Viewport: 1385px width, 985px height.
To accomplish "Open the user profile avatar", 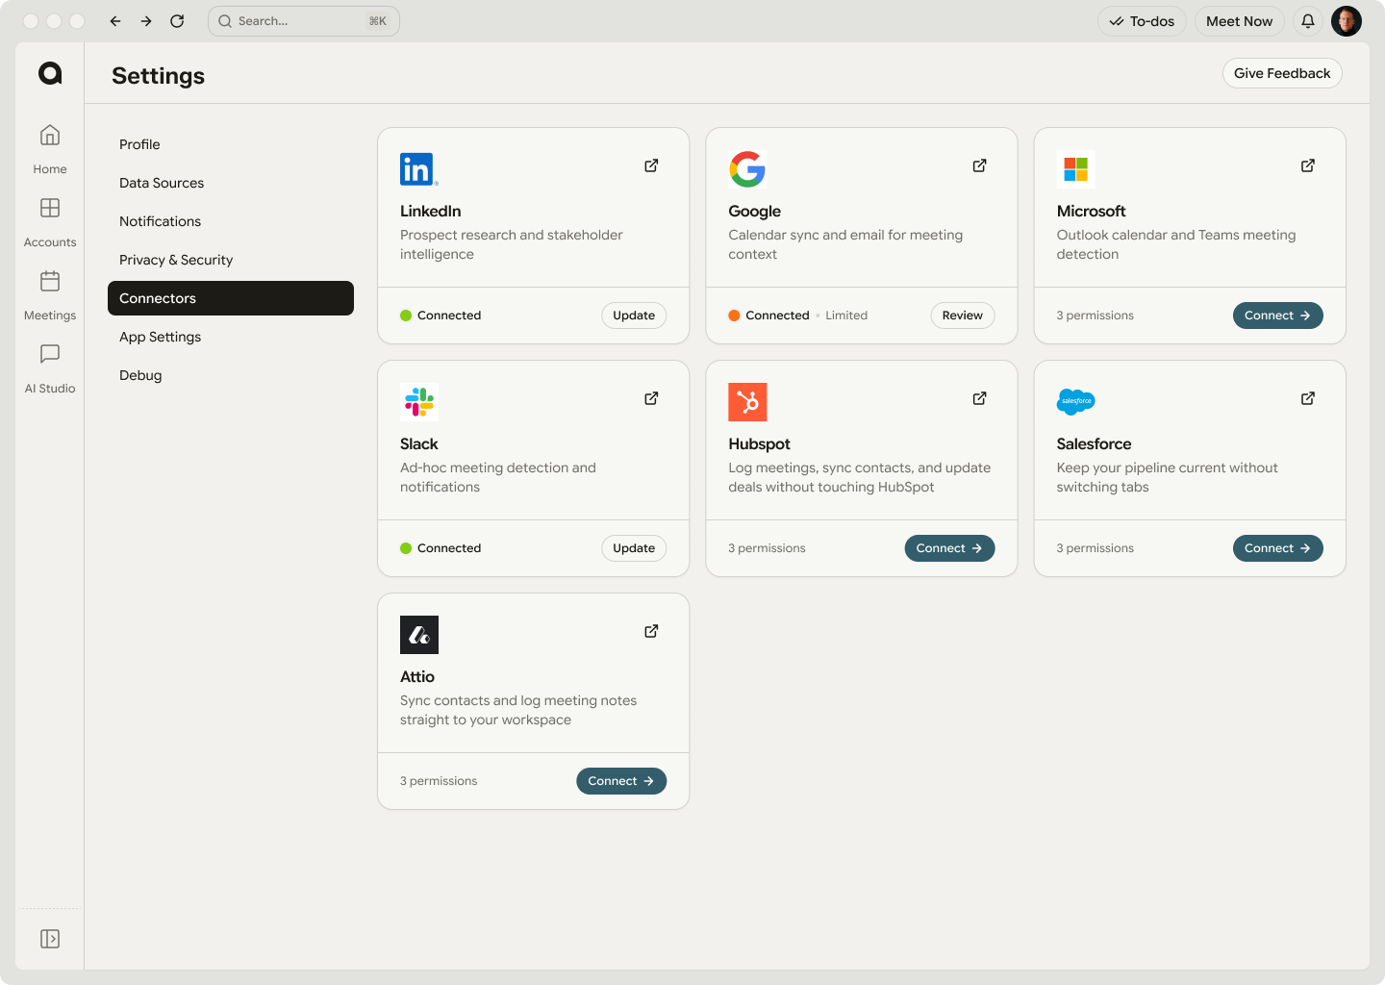I will coord(1347,21).
